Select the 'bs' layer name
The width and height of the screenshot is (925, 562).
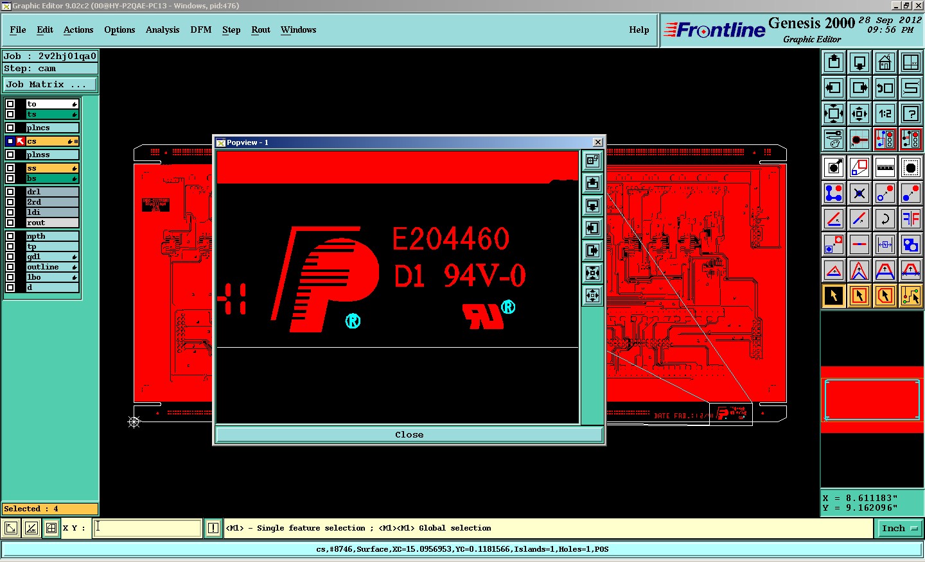click(x=52, y=178)
